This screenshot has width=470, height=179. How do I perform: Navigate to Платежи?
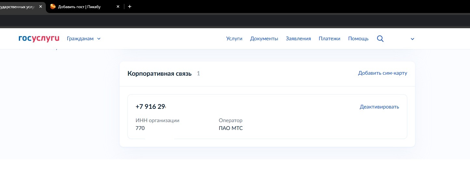click(x=329, y=39)
